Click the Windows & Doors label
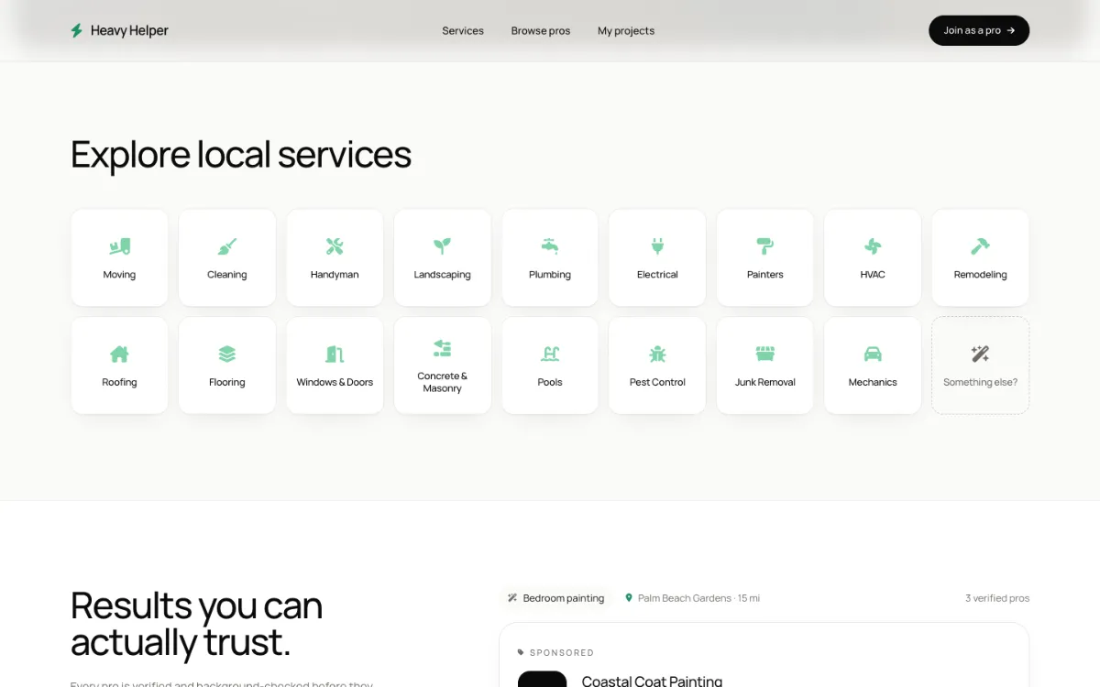The width and height of the screenshot is (1100, 687). [x=335, y=382]
